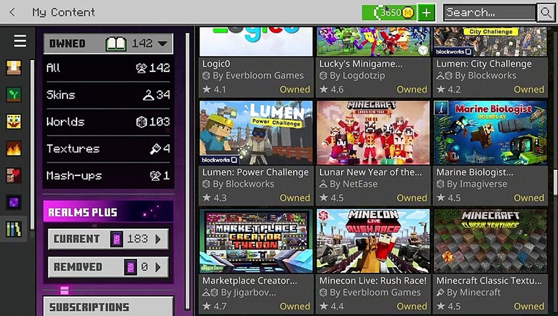This screenshot has height=316, width=558.
Task: Add Minecoins with the green plus button
Action: [x=426, y=12]
